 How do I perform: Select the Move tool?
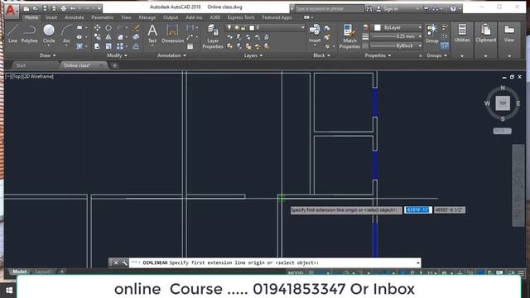(98, 27)
